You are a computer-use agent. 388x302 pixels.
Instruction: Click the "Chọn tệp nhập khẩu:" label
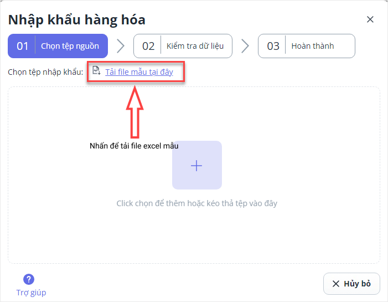(x=45, y=72)
